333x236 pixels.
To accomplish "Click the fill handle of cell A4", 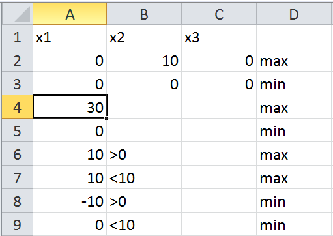I will click(x=106, y=118).
